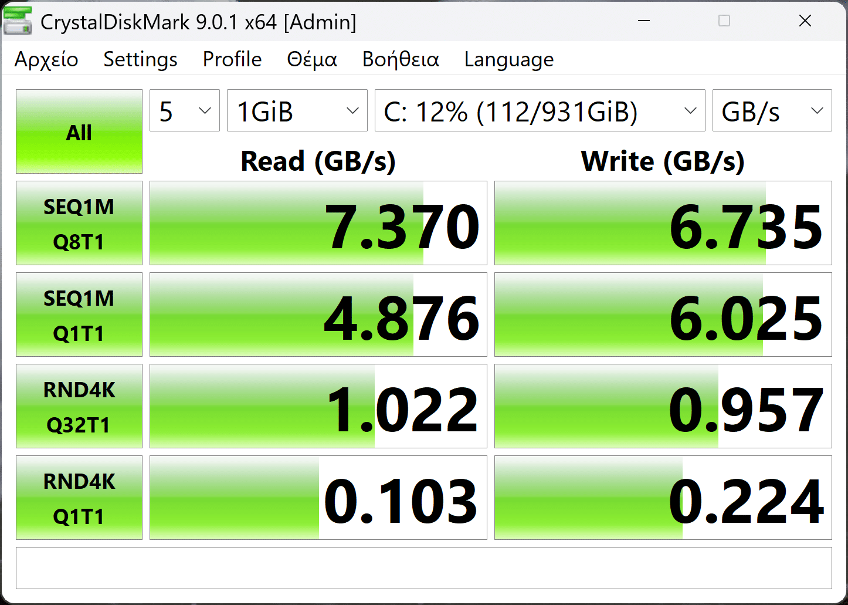Viewport: 848px width, 605px height.
Task: Expand the 1GiB test size dropdown
Action: click(x=297, y=111)
